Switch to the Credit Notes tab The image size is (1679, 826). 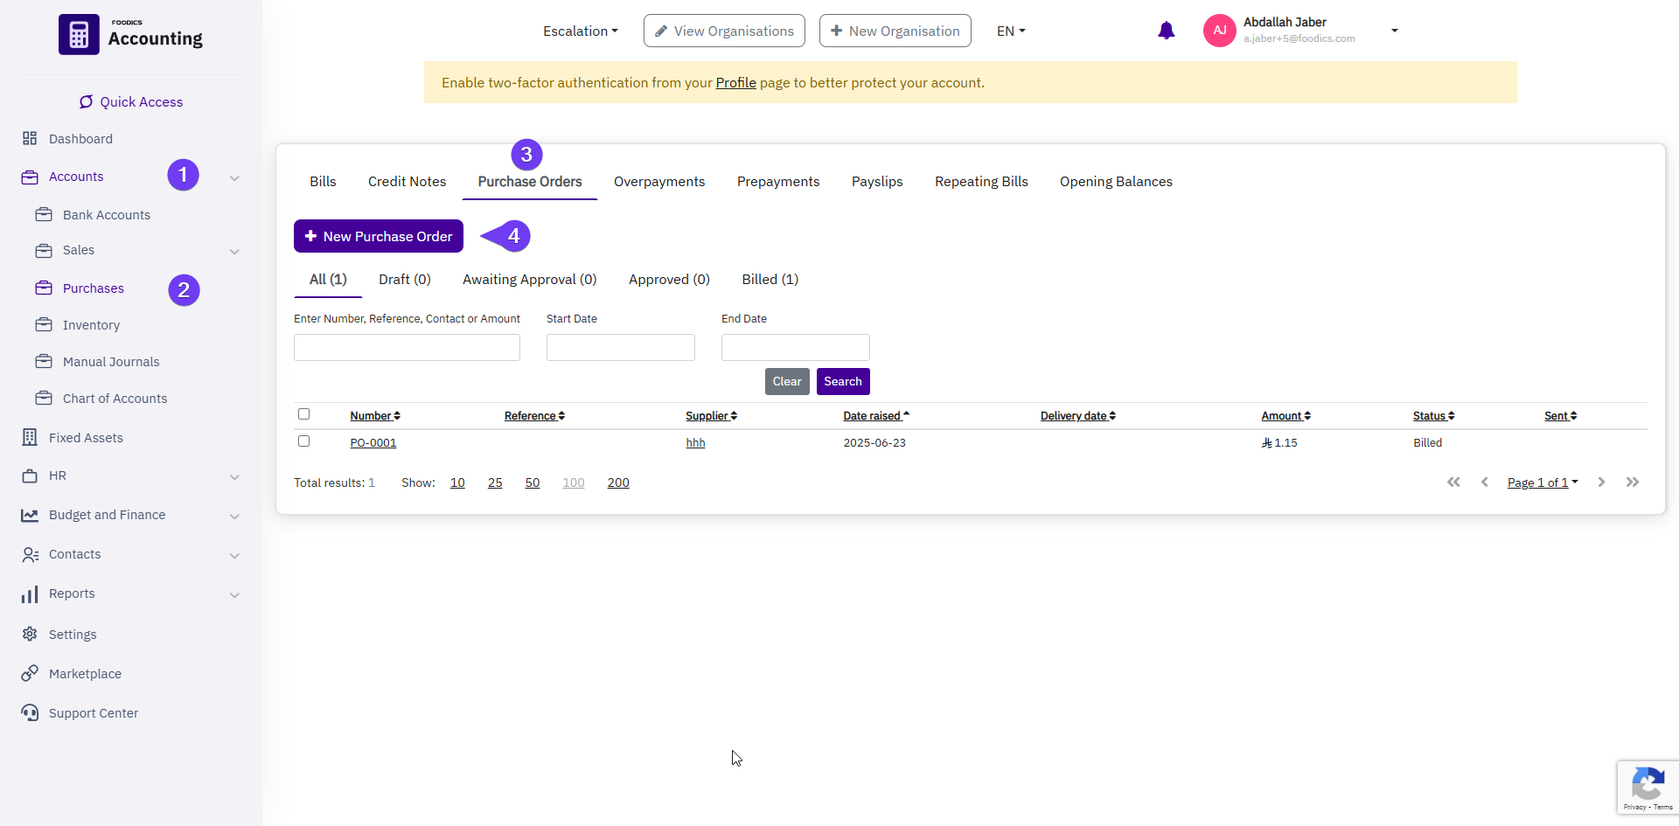[x=407, y=182]
